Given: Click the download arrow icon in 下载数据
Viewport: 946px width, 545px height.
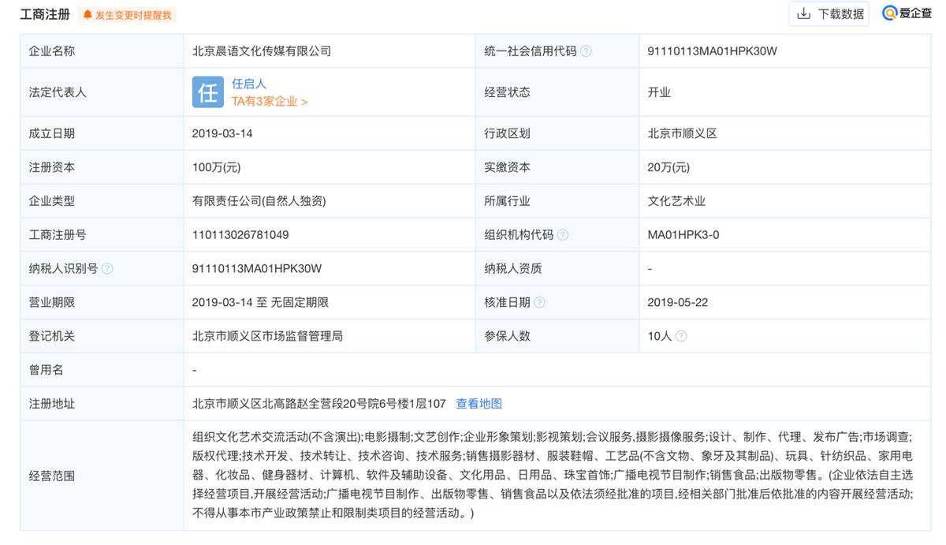Looking at the screenshot, I should (x=805, y=13).
